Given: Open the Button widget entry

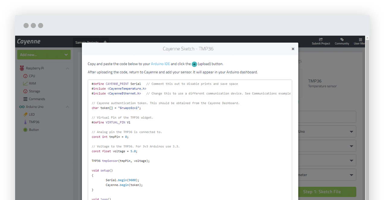Looking at the screenshot, I should point(34,130).
